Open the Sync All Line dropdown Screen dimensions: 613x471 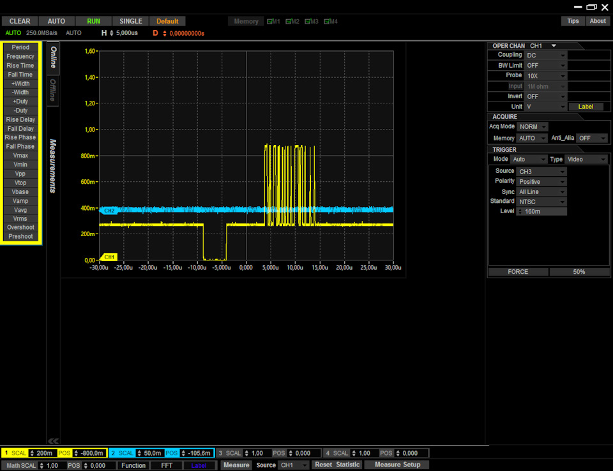(x=541, y=192)
